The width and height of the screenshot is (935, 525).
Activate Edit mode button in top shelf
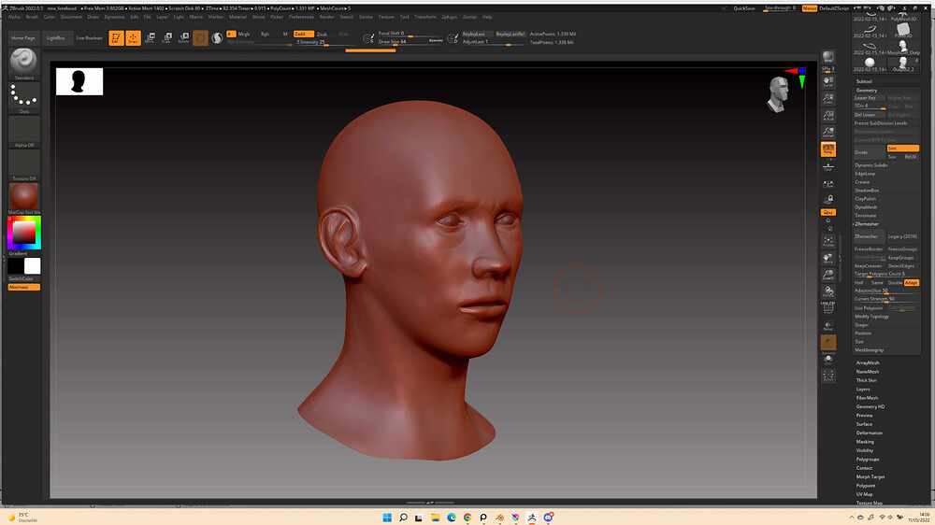[x=116, y=37]
